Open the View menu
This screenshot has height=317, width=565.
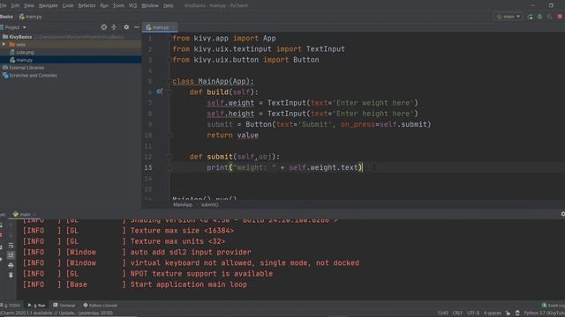coord(29,5)
